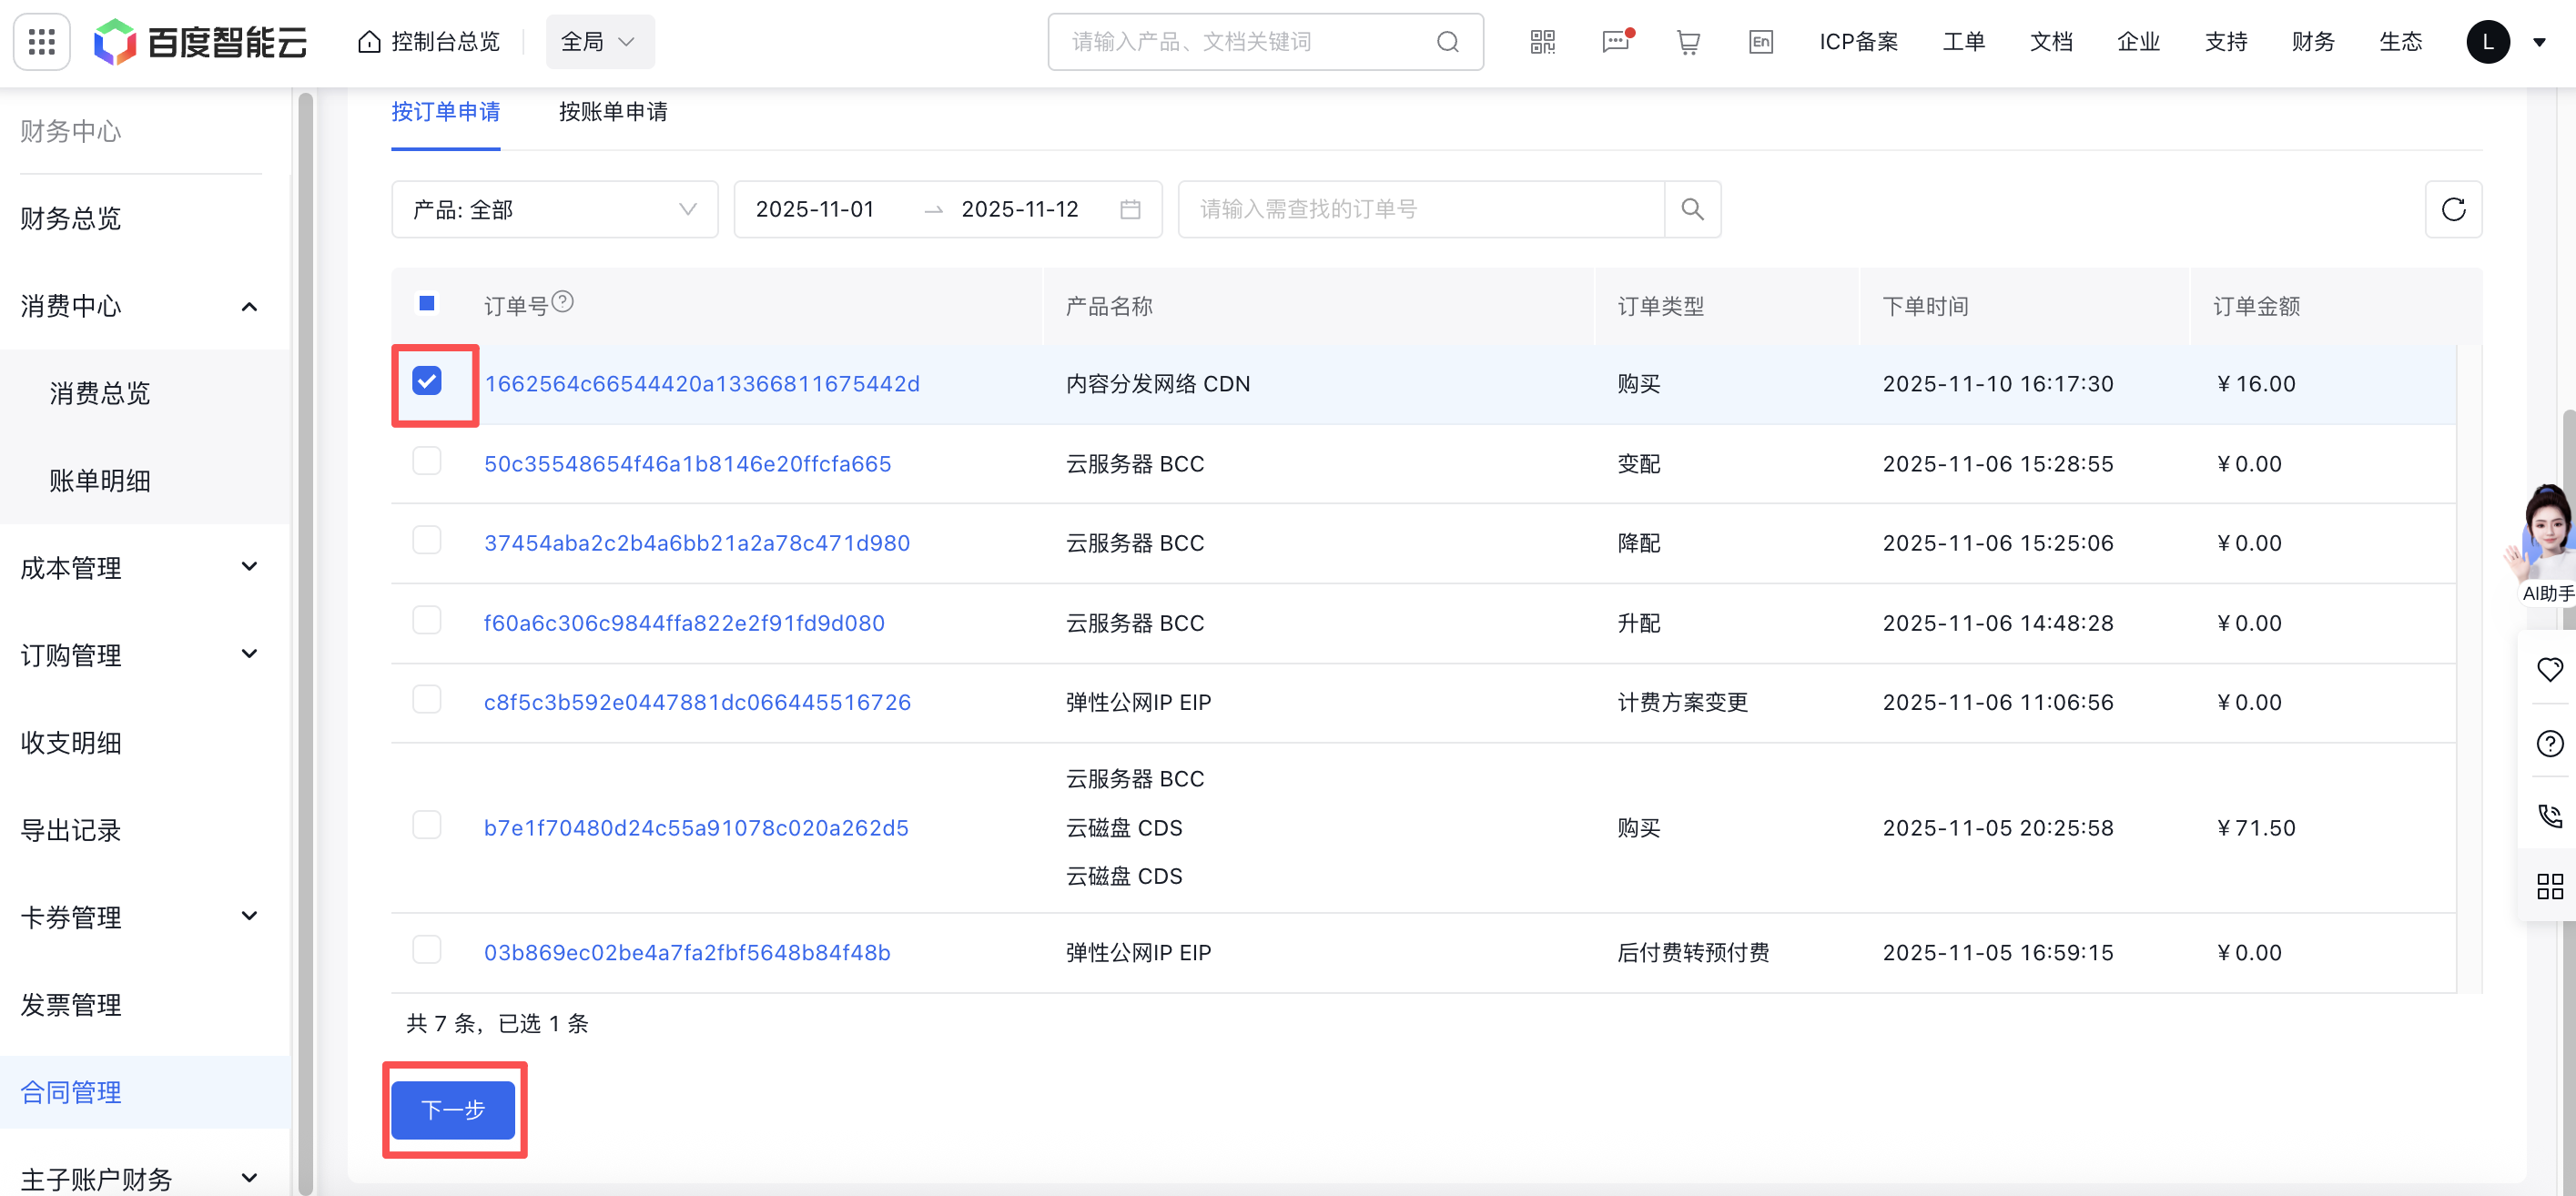Check the 云服务器 BCC 变配 order

coord(427,460)
